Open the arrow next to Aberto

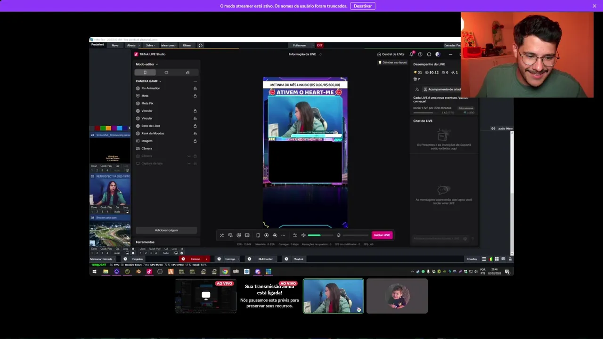140,45
